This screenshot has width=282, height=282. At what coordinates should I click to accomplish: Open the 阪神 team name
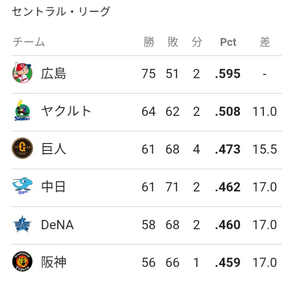pos(54,262)
